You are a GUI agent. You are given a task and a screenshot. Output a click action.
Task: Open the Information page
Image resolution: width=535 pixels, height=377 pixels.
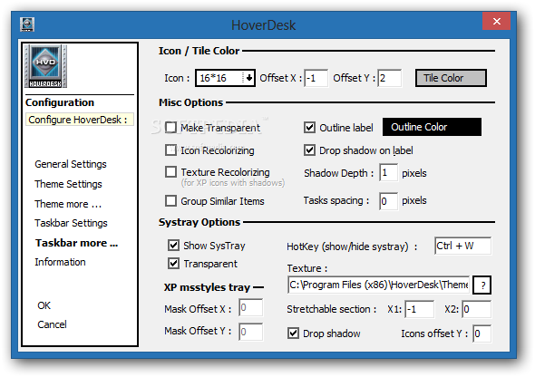60,262
